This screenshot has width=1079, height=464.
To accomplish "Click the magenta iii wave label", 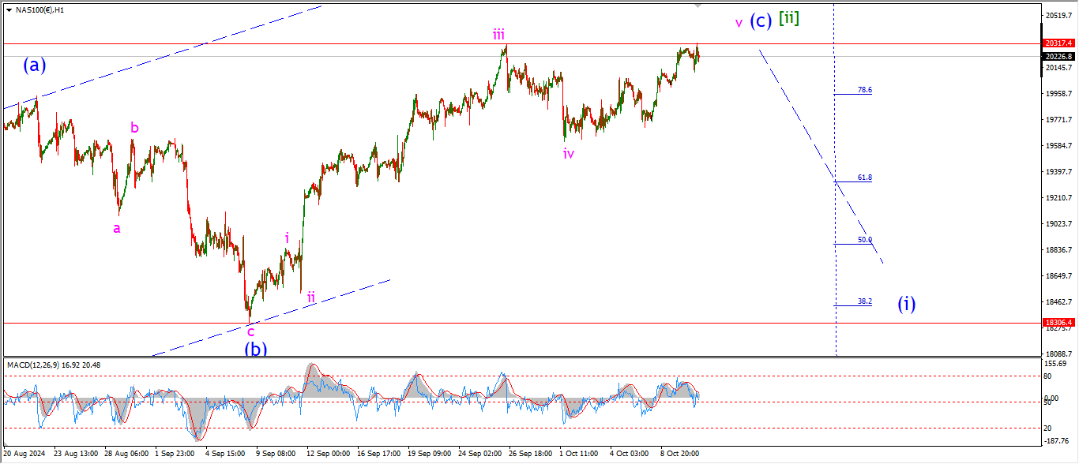I will (499, 34).
